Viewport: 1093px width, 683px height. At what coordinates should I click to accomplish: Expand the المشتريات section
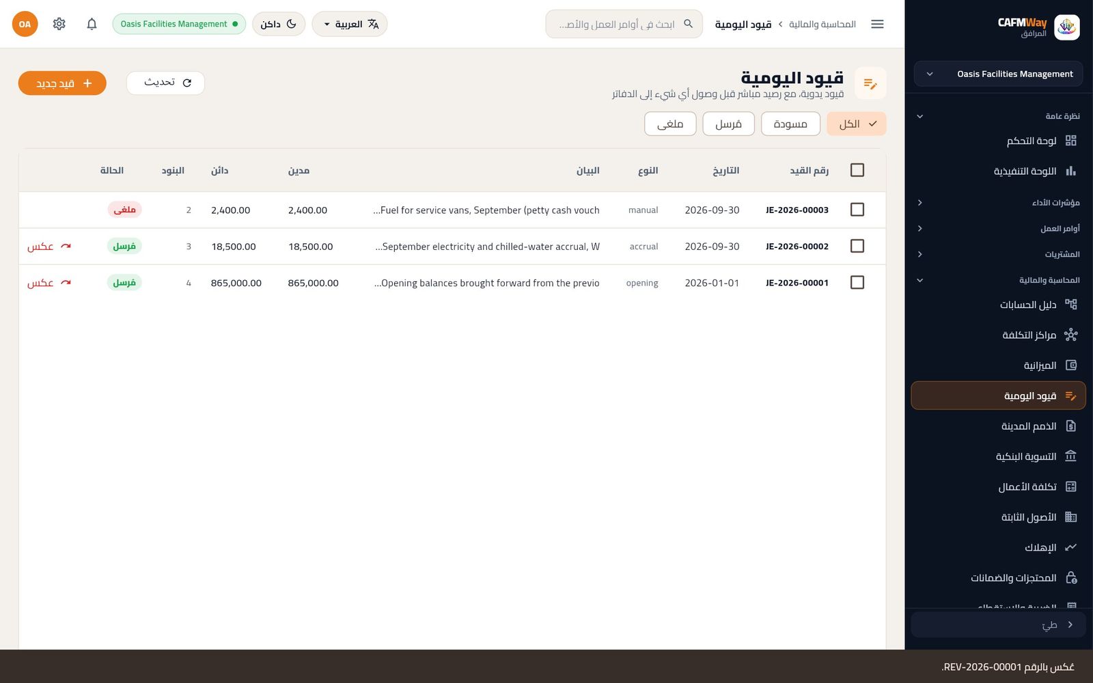pos(998,255)
